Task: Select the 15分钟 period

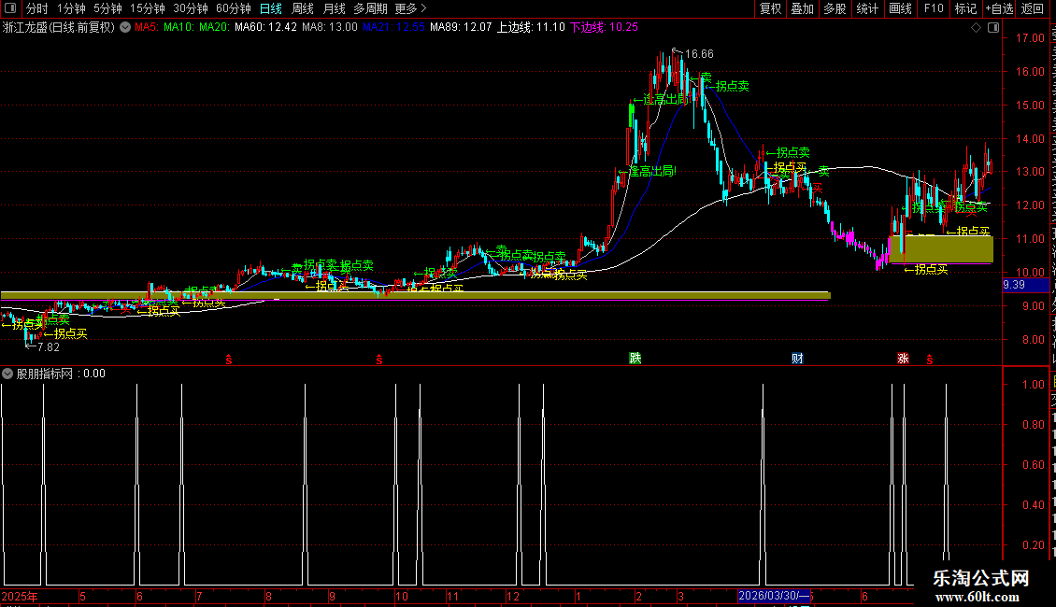Action: (x=147, y=8)
